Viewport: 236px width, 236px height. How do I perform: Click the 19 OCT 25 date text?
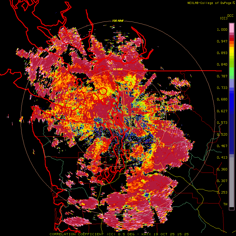click(164, 234)
